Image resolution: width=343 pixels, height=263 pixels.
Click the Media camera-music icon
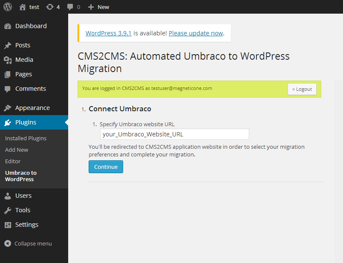[x=8, y=60]
